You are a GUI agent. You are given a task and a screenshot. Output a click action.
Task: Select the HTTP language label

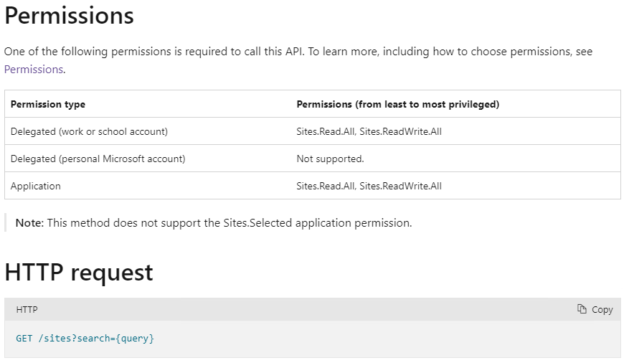tap(27, 310)
